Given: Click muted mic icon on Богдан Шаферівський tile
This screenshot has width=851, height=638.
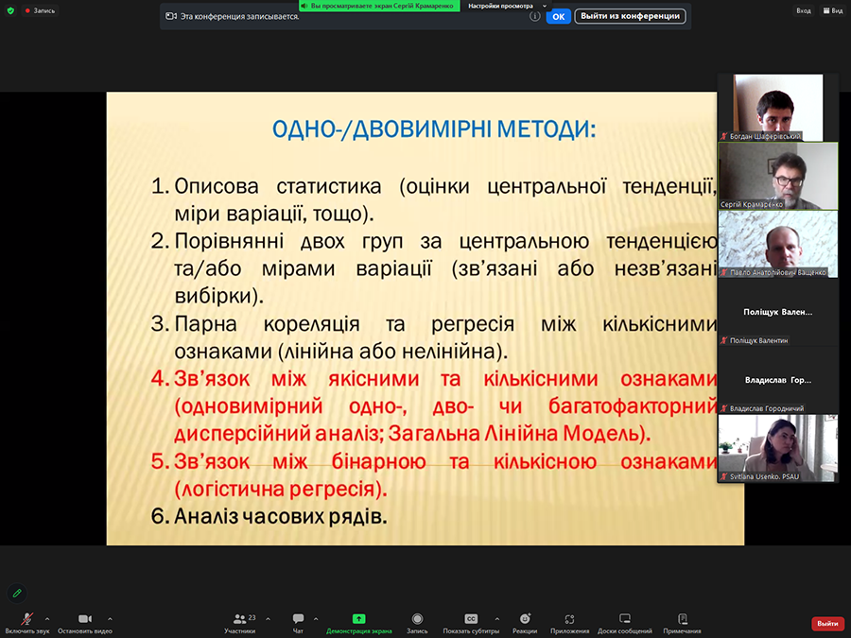Looking at the screenshot, I should [724, 136].
